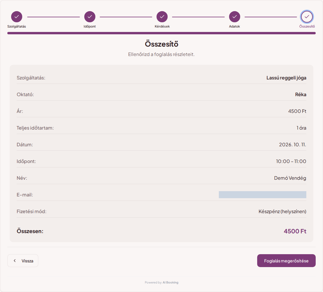
Task: Click the 'Teljes időtartam:' label
Action: point(35,128)
